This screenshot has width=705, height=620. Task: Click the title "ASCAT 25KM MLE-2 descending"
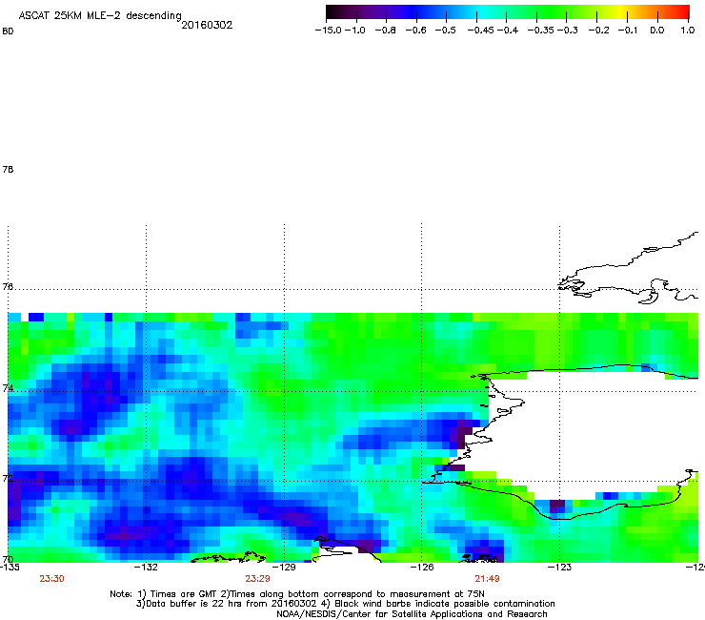click(x=100, y=16)
